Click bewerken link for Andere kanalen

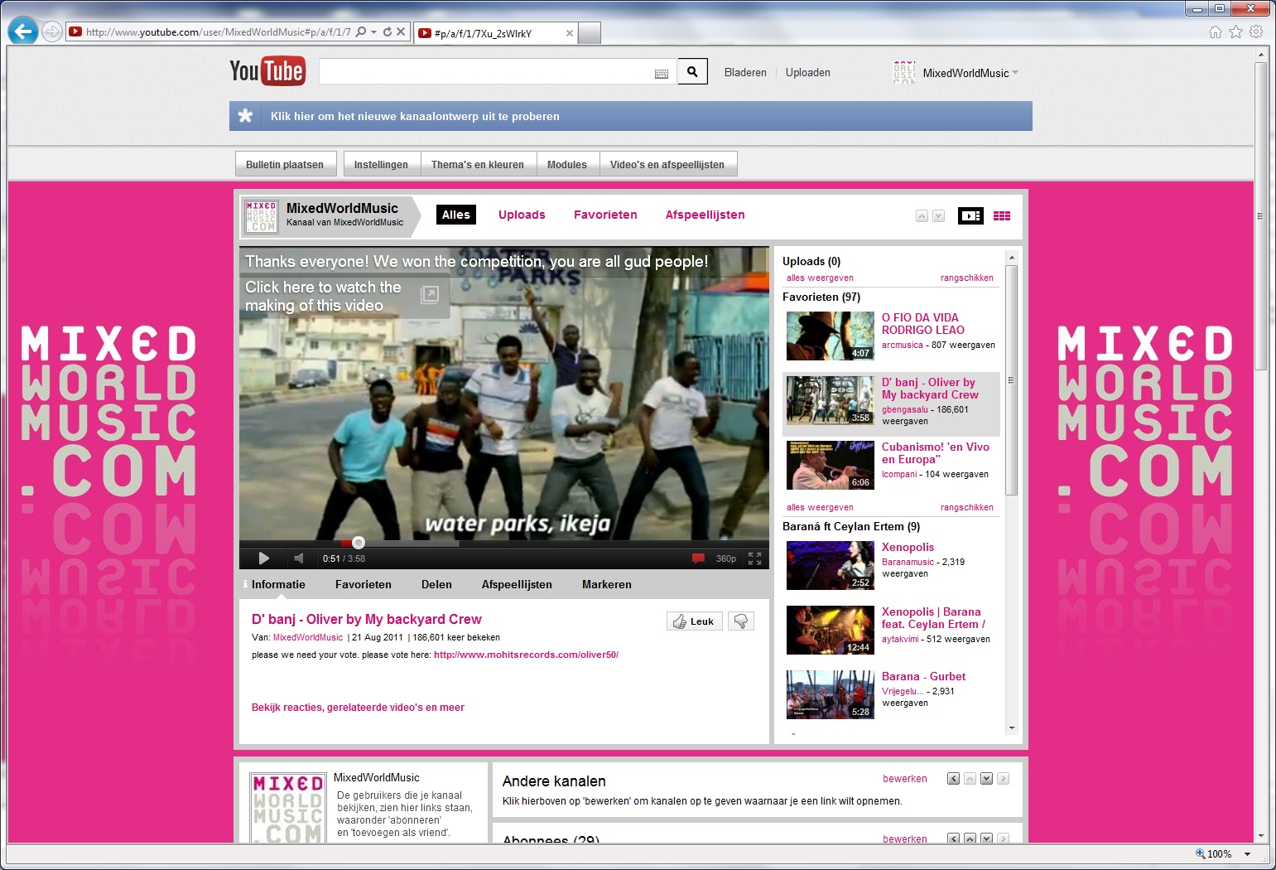905,779
